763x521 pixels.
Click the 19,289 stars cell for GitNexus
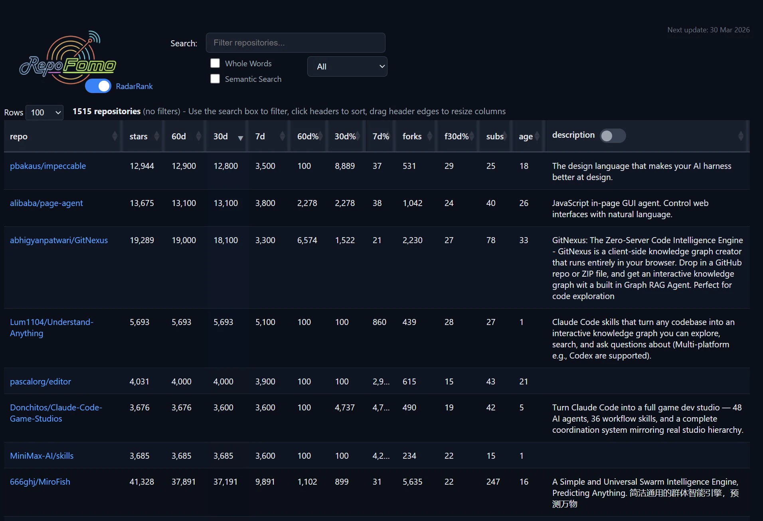point(142,240)
